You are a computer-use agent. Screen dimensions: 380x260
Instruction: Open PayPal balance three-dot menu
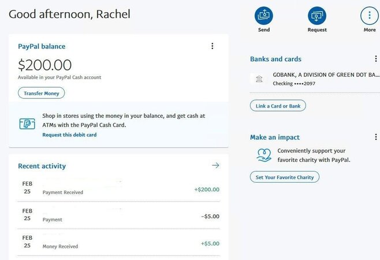[x=213, y=46]
